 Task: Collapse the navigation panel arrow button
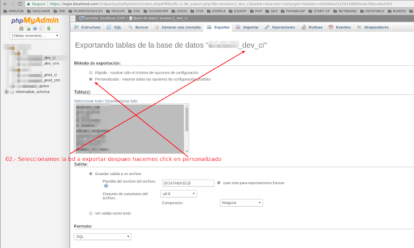point(73,18)
